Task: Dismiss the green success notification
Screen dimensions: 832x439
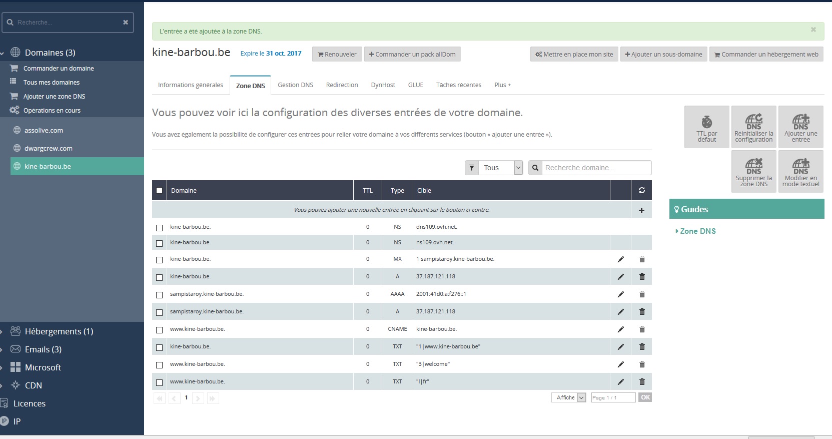Action: click(813, 30)
